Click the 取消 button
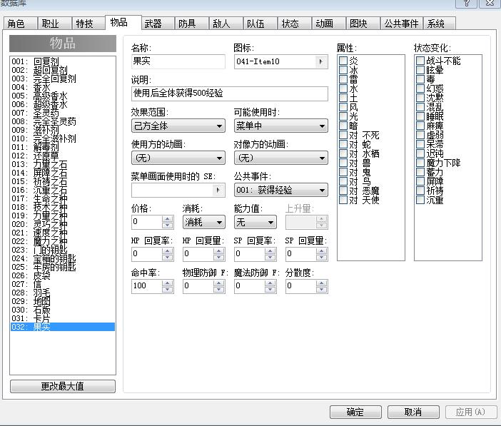Screen dimensions: 501x426 coord(413,412)
